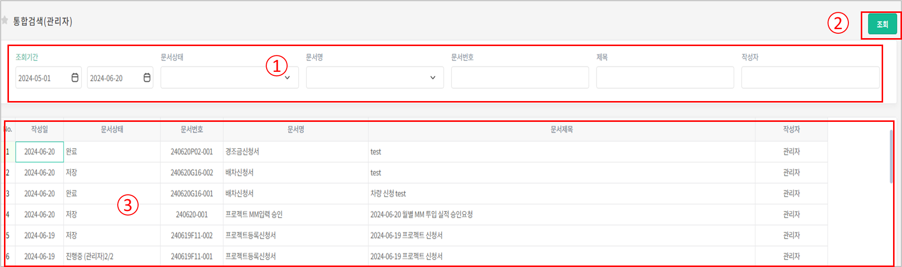The width and height of the screenshot is (902, 267).
Task: Select the row with document number 240620P02-001
Action: tap(191, 152)
